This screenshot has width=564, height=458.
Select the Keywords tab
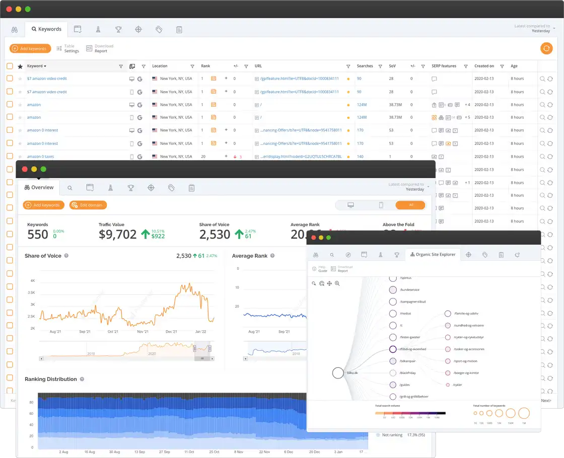[46, 29]
